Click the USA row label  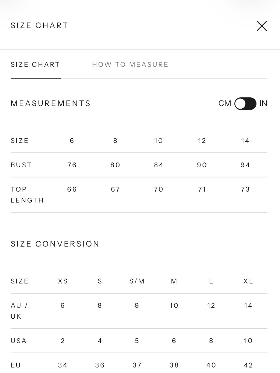(19, 341)
